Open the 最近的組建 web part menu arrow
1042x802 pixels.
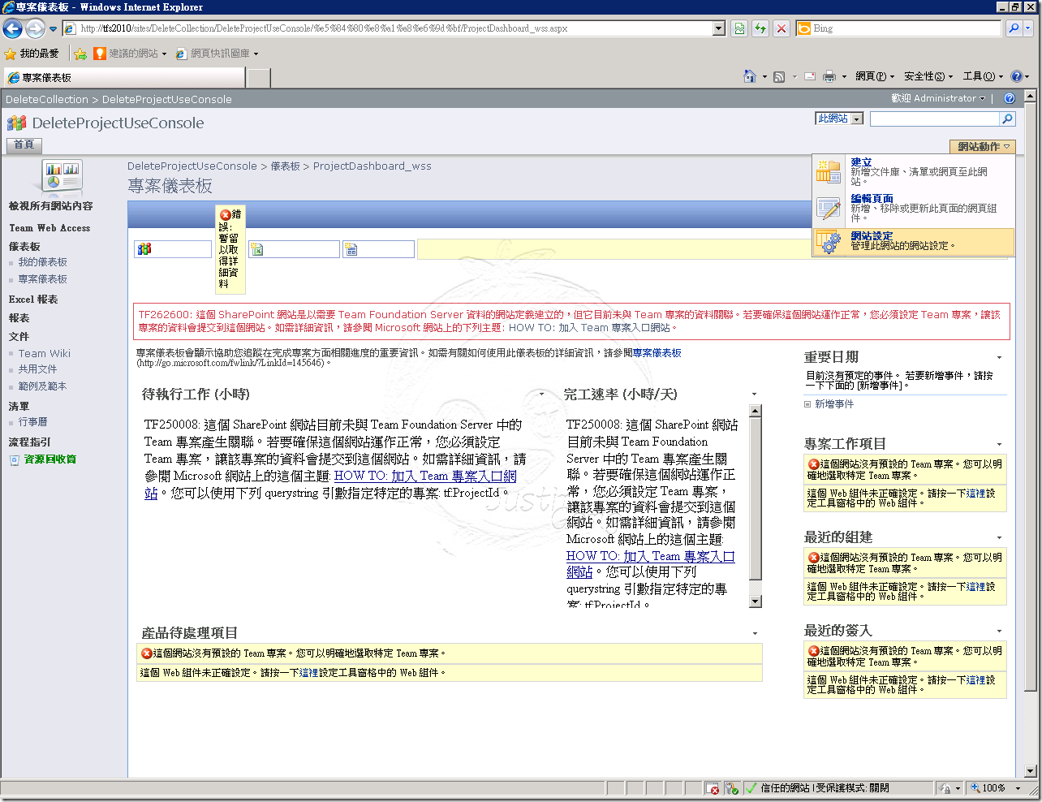tap(999, 538)
